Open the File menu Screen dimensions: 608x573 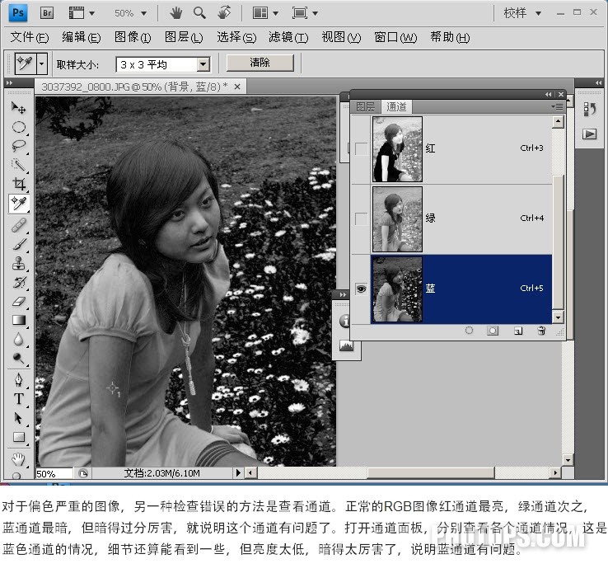click(30, 37)
